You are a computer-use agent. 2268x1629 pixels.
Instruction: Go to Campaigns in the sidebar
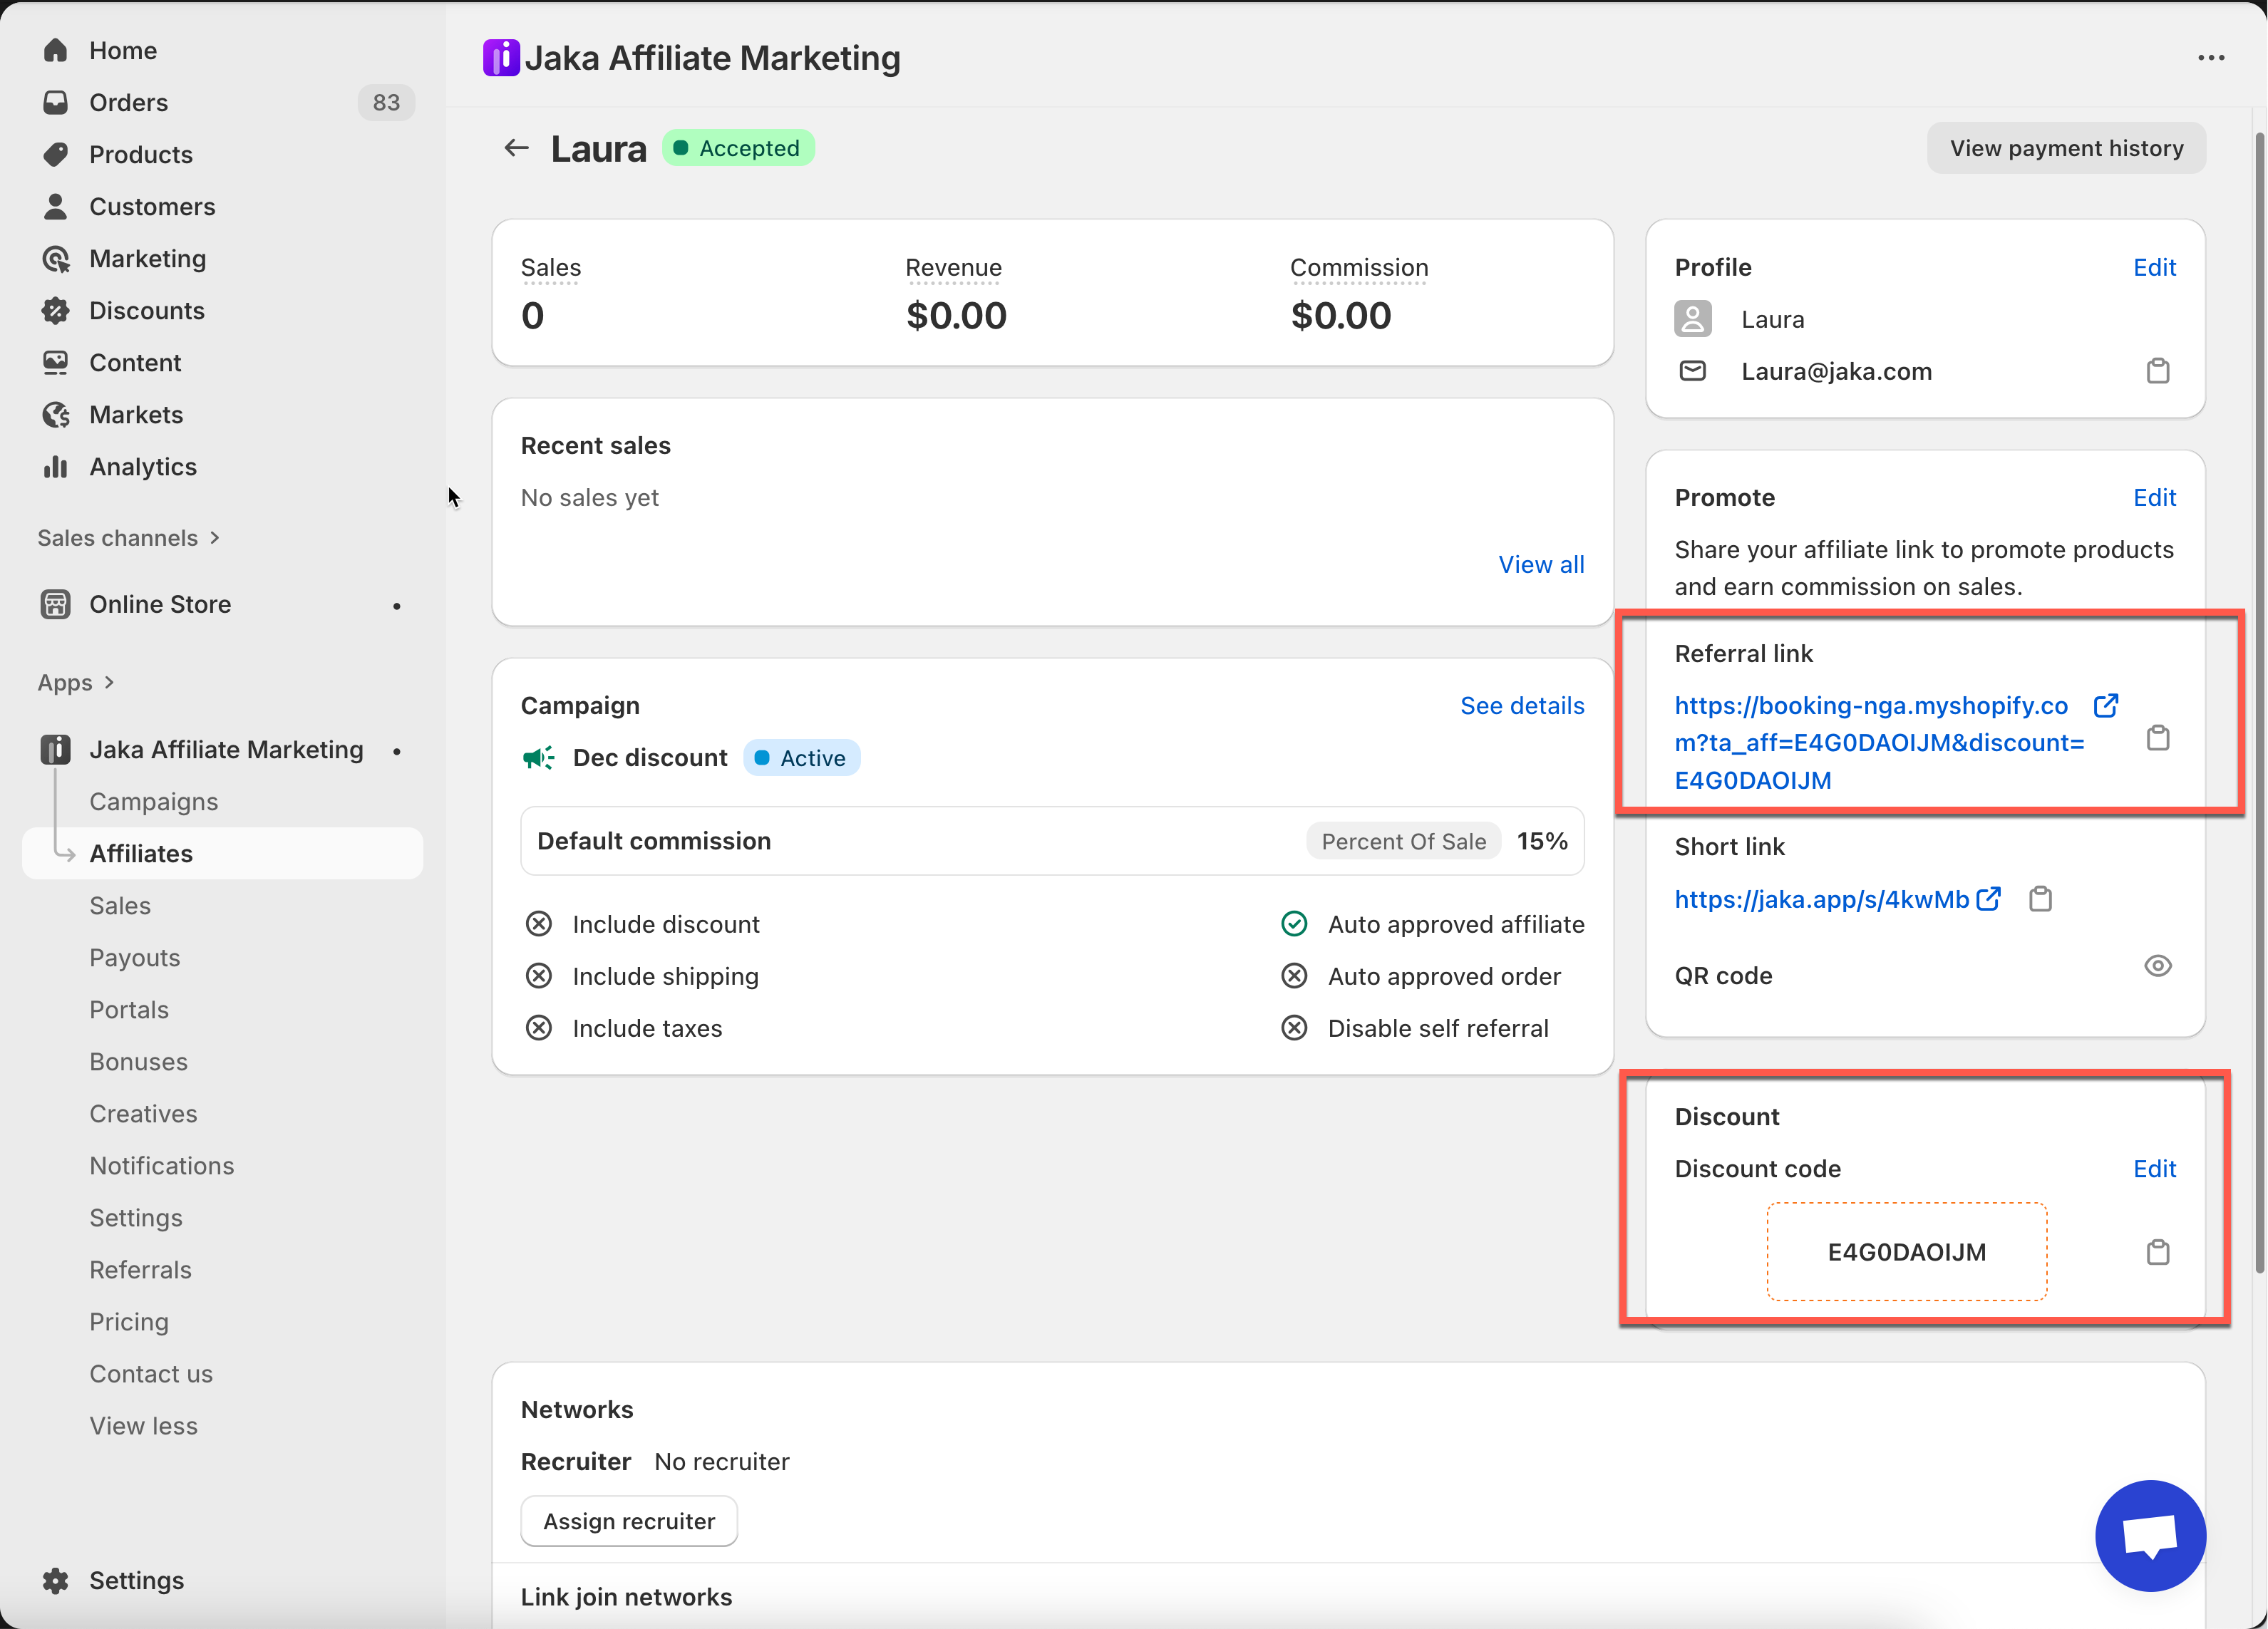point(153,801)
